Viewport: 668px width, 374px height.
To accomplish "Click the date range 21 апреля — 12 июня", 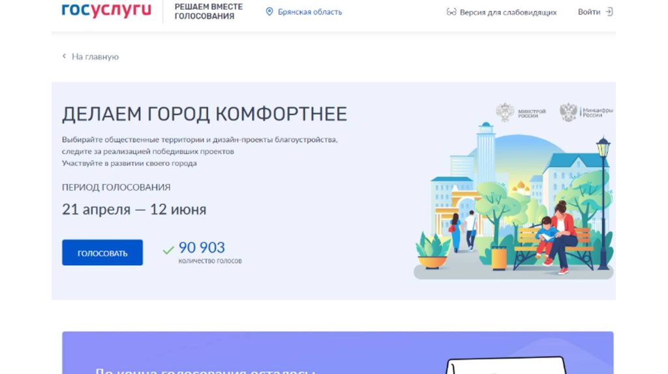I will pyautogui.click(x=134, y=209).
